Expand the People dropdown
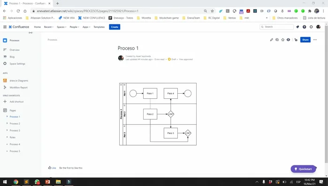This screenshot has width=328, height=186. point(75,27)
